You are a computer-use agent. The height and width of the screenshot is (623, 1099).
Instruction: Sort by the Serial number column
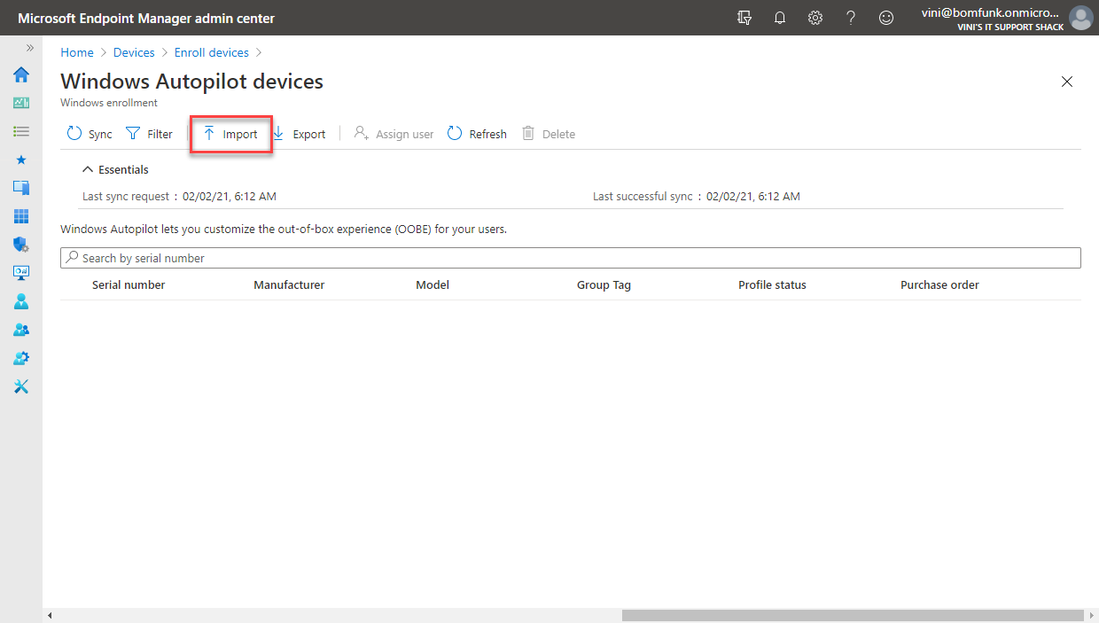click(x=129, y=284)
